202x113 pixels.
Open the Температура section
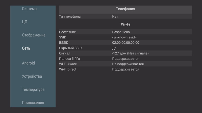click(33, 89)
